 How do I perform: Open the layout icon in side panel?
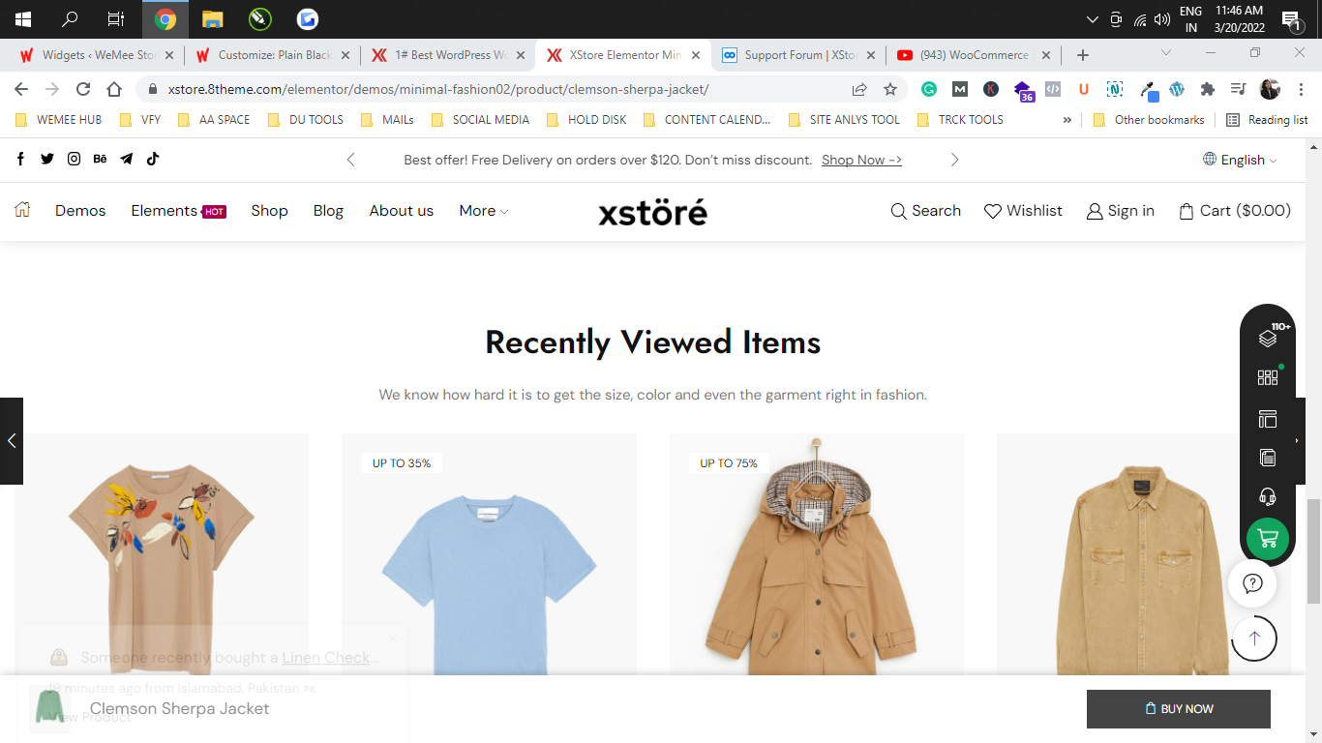pos(1268,418)
